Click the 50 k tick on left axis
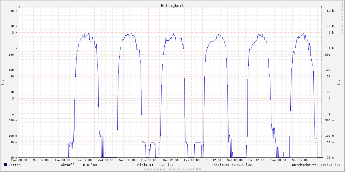The image size is (345, 172). (x=14, y=11)
